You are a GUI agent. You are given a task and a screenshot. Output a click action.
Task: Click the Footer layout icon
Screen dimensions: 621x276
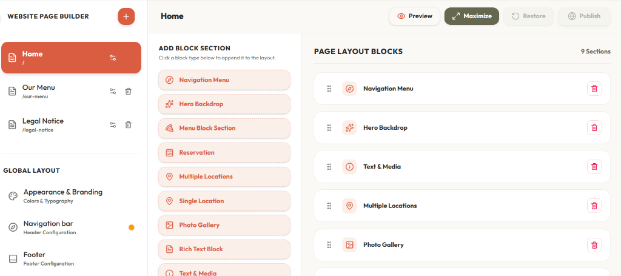click(13, 258)
